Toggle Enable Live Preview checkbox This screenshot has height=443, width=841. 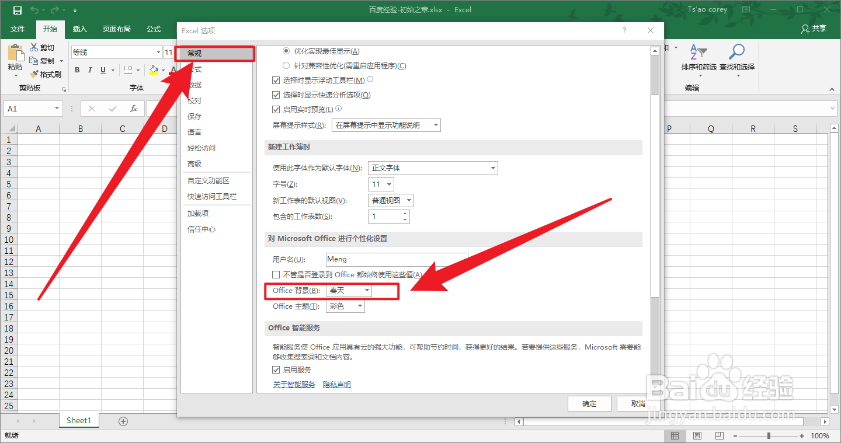coord(276,109)
